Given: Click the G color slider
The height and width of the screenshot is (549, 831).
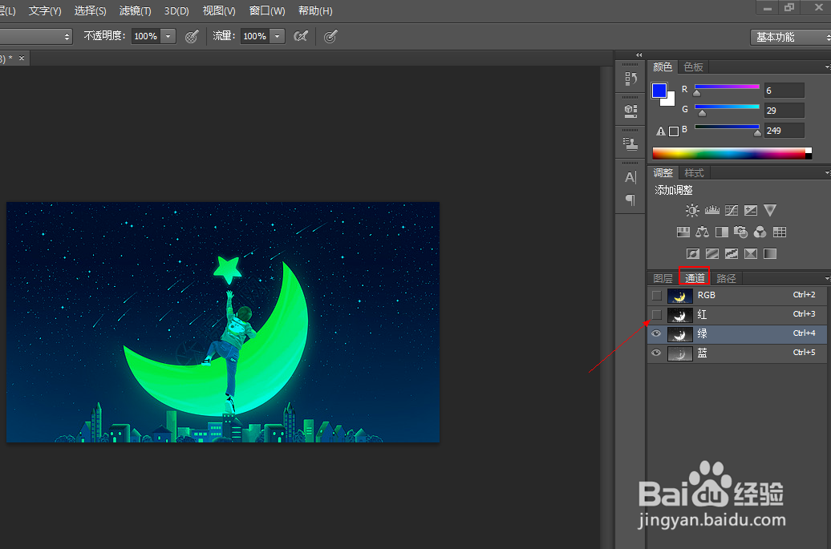Looking at the screenshot, I should (727, 107).
